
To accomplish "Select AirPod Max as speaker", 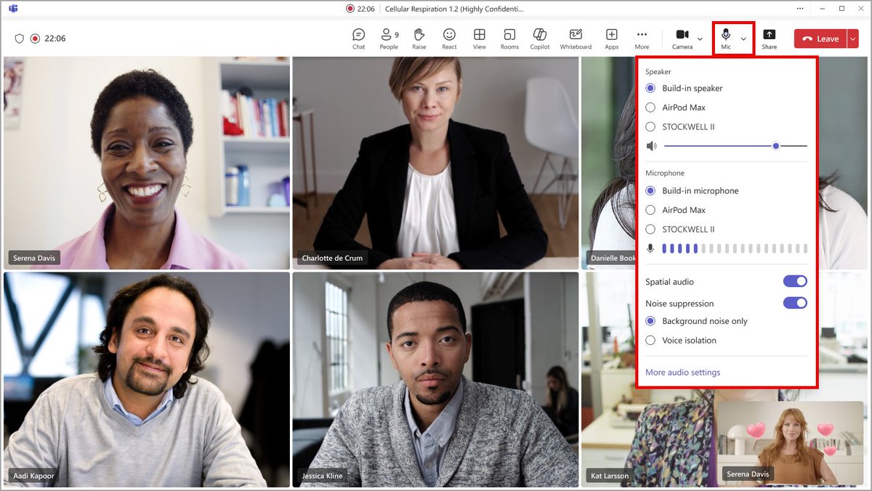I will pos(676,107).
